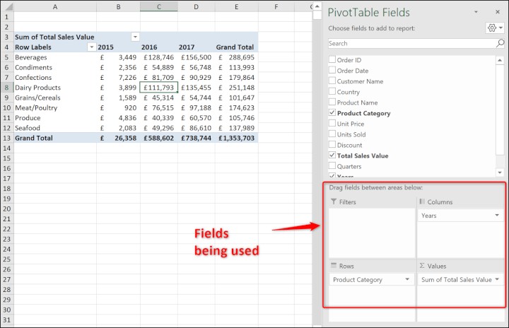Check the Product Name field checkbox
This screenshot has width=509, height=328.
pos(332,102)
